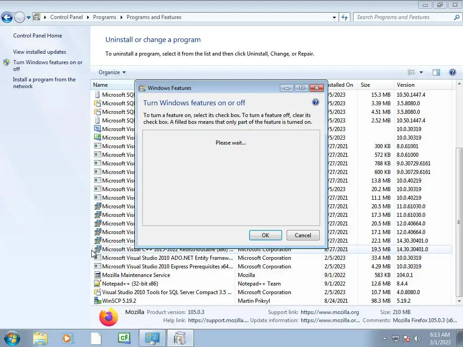This screenshot has height=347, width=463.
Task: Click the Change your view icon
Action: click(411, 72)
